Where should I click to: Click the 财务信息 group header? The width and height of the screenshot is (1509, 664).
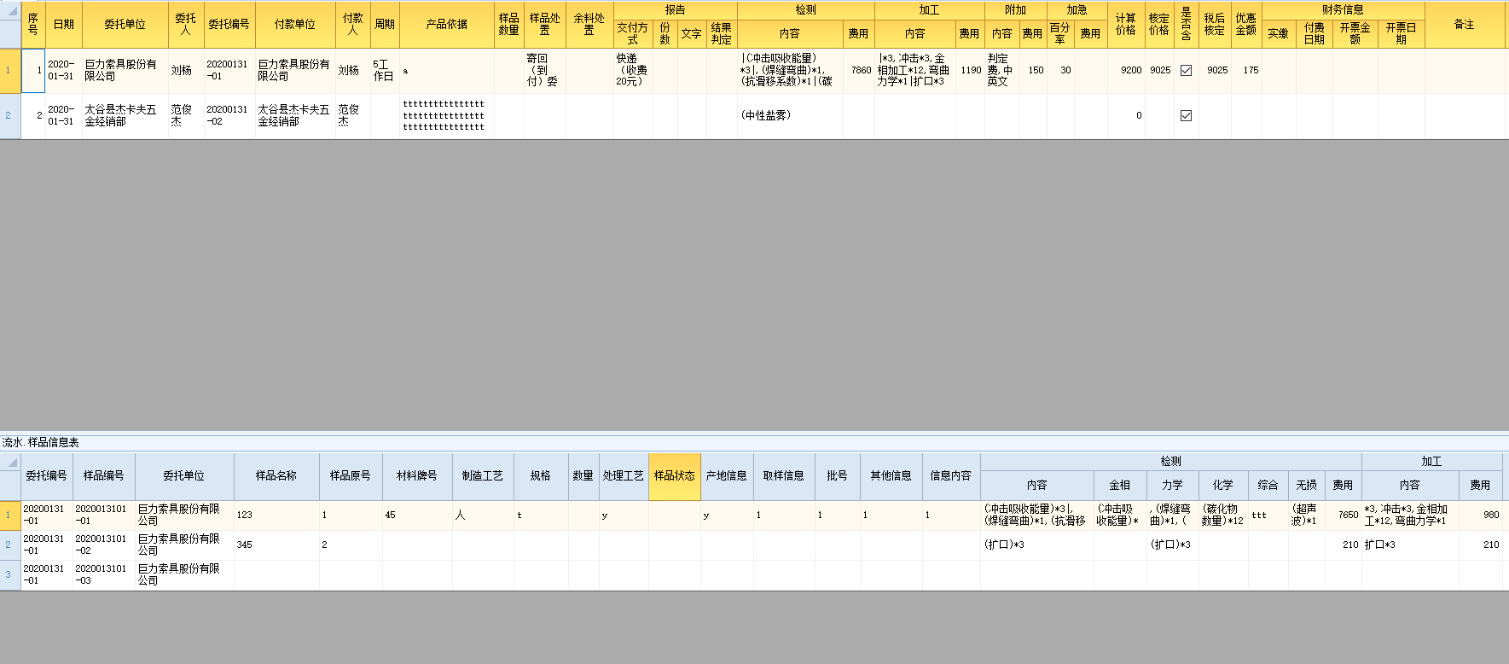click(1343, 10)
